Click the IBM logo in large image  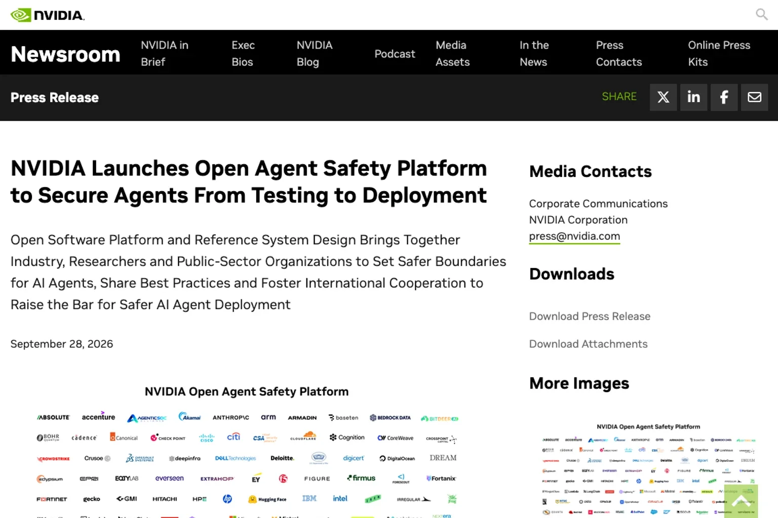point(309,498)
